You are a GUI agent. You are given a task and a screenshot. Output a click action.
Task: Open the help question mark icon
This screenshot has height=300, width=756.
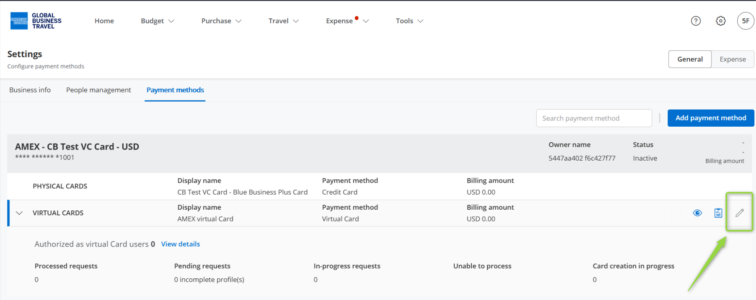(x=696, y=21)
